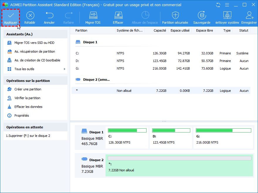Select the G: partition row in list

(x=161, y=68)
